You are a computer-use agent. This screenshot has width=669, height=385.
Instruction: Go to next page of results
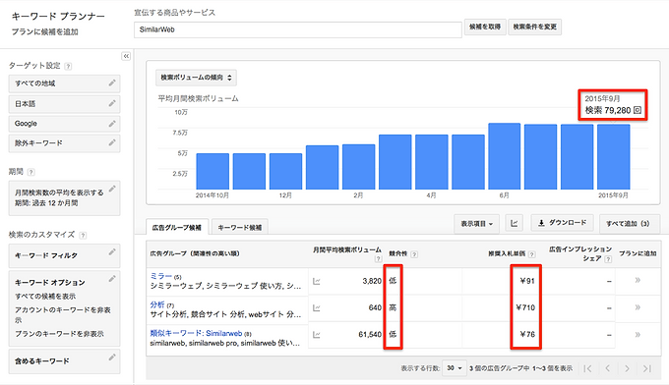(627, 368)
